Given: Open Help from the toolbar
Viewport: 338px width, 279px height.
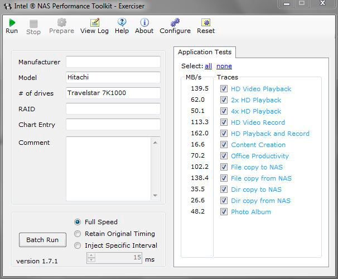Looking at the screenshot, I should click(x=122, y=22).
